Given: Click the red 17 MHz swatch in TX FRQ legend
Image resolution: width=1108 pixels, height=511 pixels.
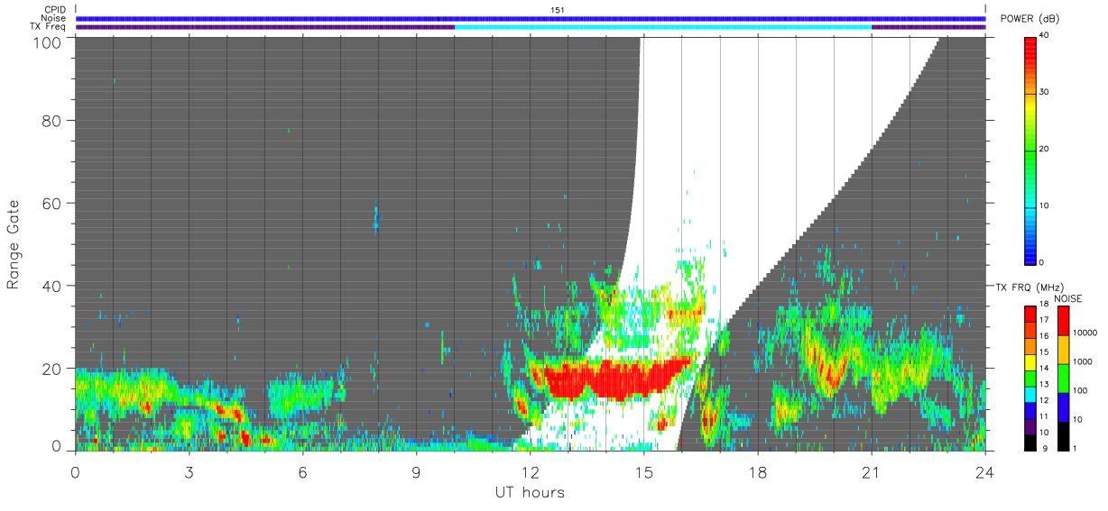Looking at the screenshot, I should point(1030,315).
